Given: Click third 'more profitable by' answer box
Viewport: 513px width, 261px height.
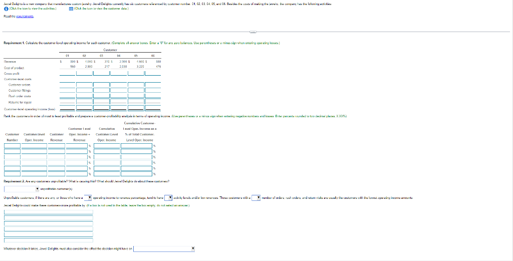Looking at the screenshot, I should 49,223.
